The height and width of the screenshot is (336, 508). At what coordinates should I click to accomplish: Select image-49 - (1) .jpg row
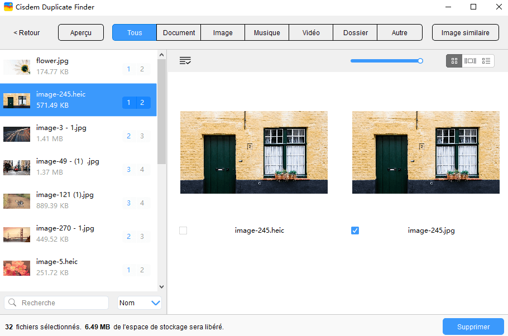(x=78, y=166)
